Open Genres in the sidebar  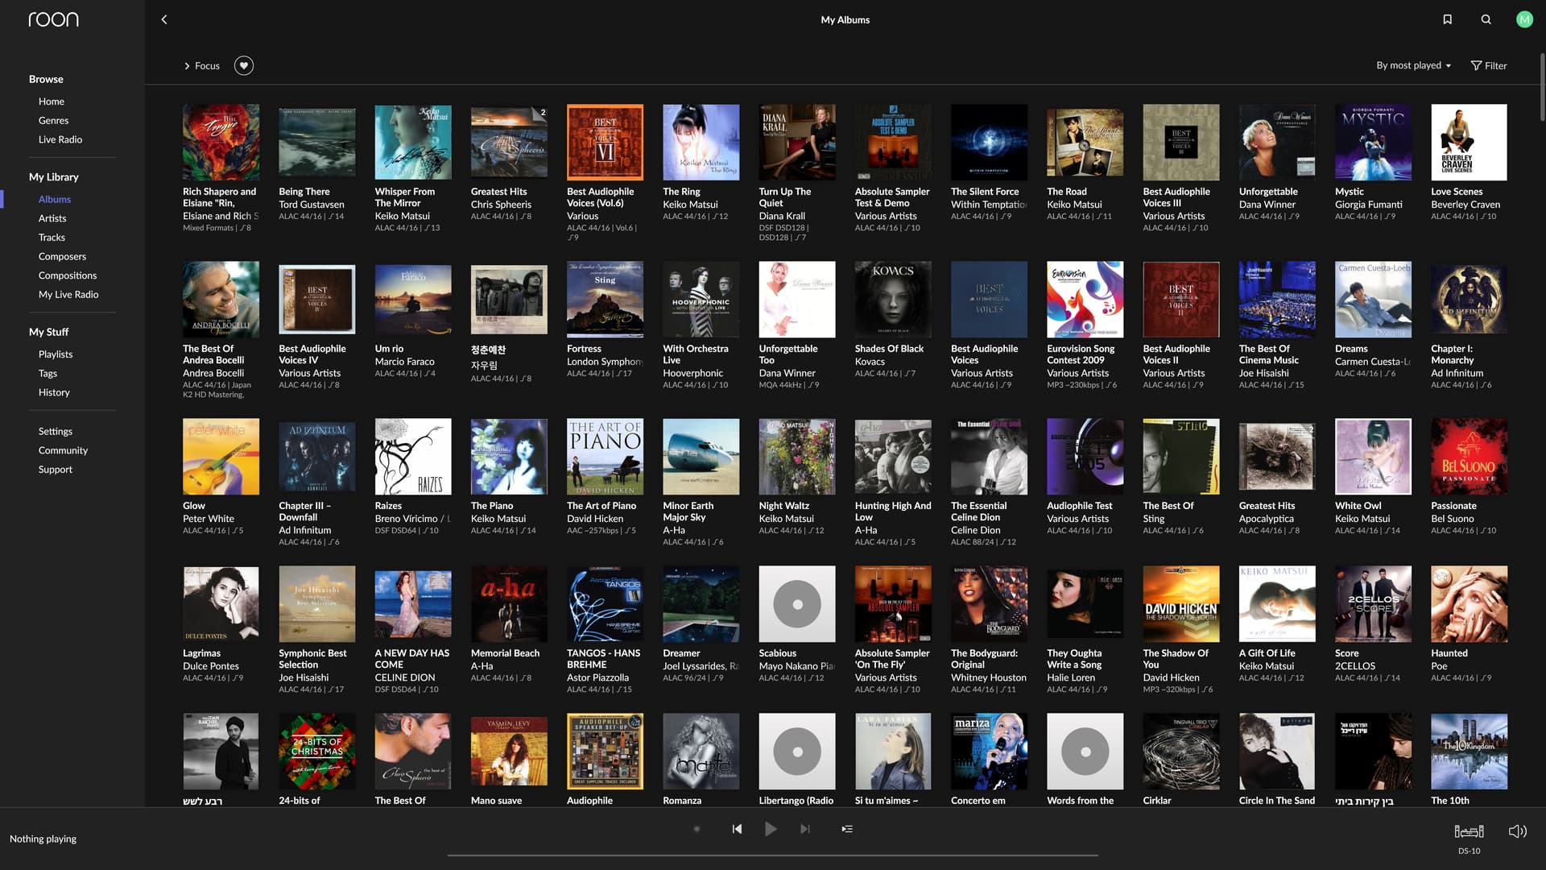(x=53, y=120)
